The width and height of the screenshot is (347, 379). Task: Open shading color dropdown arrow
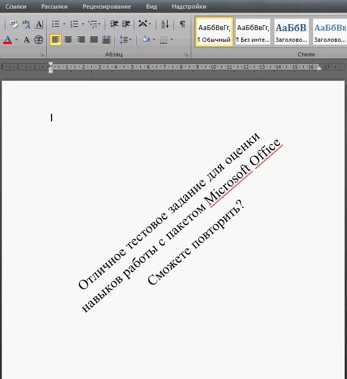click(154, 39)
